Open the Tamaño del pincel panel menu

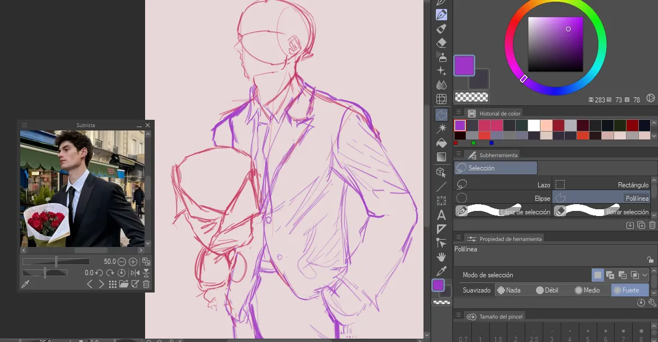[459, 315]
